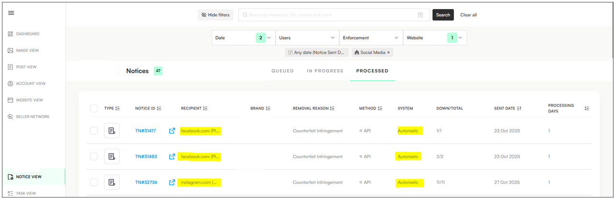Switch to the In Progress tab
The image size is (615, 199).
325,71
